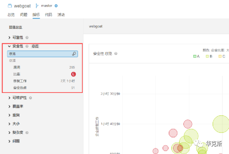Click the webgoat project icon
Image resolution: width=229 pixels, height=154 pixels.
[x=10, y=6]
